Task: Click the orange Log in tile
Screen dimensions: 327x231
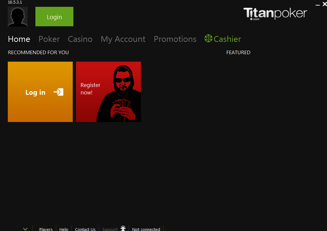Action: [40, 91]
